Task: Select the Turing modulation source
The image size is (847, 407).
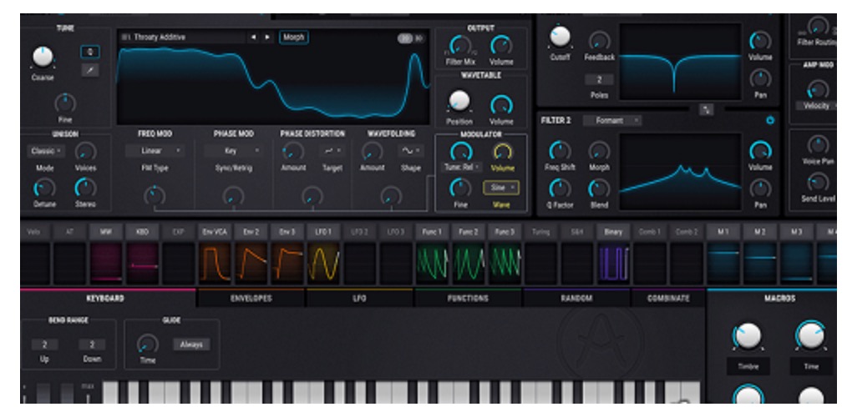Action: [x=540, y=233]
